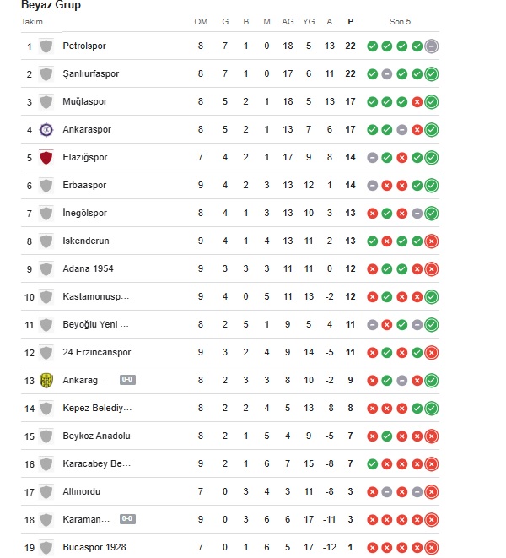Click the Altınordu team name

[84, 491]
